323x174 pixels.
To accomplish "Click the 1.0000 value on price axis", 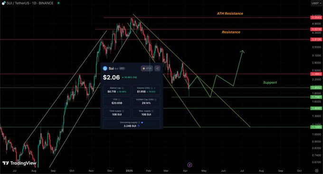I will (316, 134).
